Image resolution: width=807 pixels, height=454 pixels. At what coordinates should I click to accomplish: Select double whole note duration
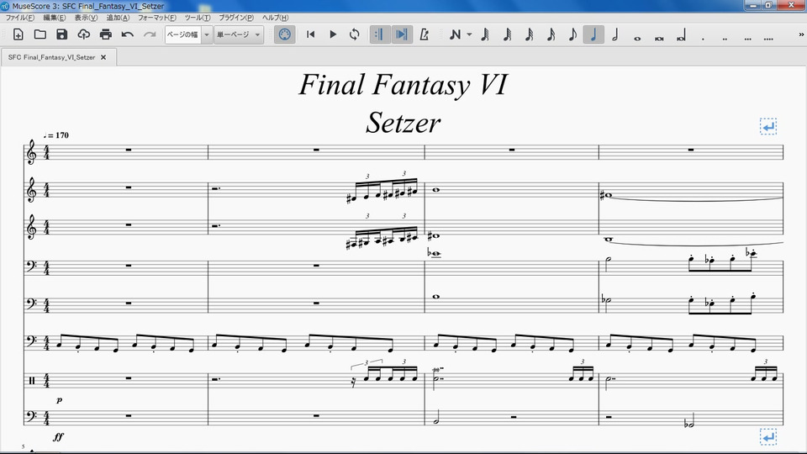coord(659,38)
